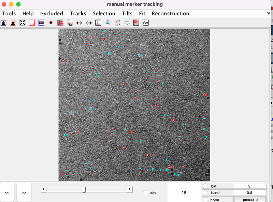Click the fit-to-window expand arrows icon
This screenshot has height=202, width=273.
(23, 23)
